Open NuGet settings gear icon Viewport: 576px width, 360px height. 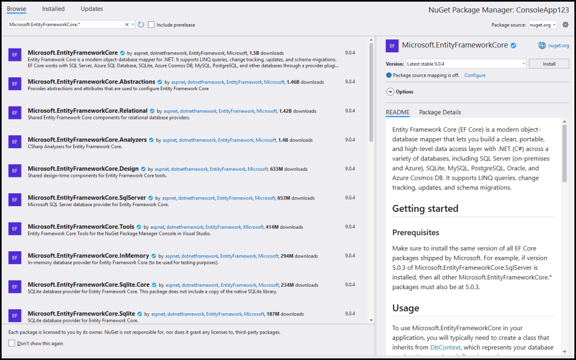coord(565,25)
